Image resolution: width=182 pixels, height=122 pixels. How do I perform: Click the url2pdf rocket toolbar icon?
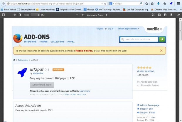point(171,4)
